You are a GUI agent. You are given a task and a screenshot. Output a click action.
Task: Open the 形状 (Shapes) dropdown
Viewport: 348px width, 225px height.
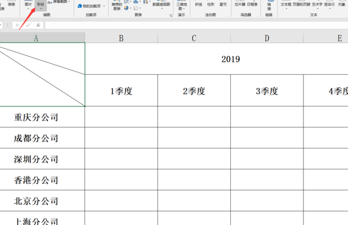[41, 5]
